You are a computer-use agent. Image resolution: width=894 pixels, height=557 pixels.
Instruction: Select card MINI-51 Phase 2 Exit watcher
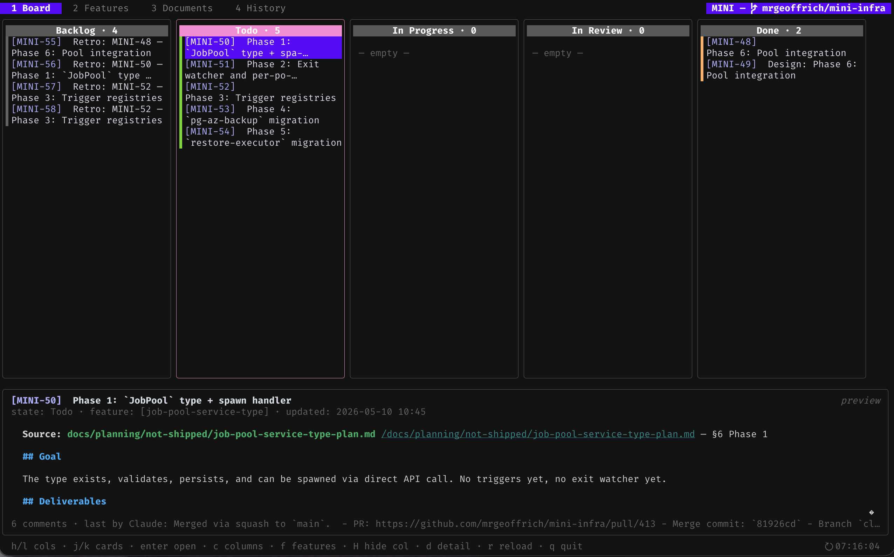tap(263, 70)
